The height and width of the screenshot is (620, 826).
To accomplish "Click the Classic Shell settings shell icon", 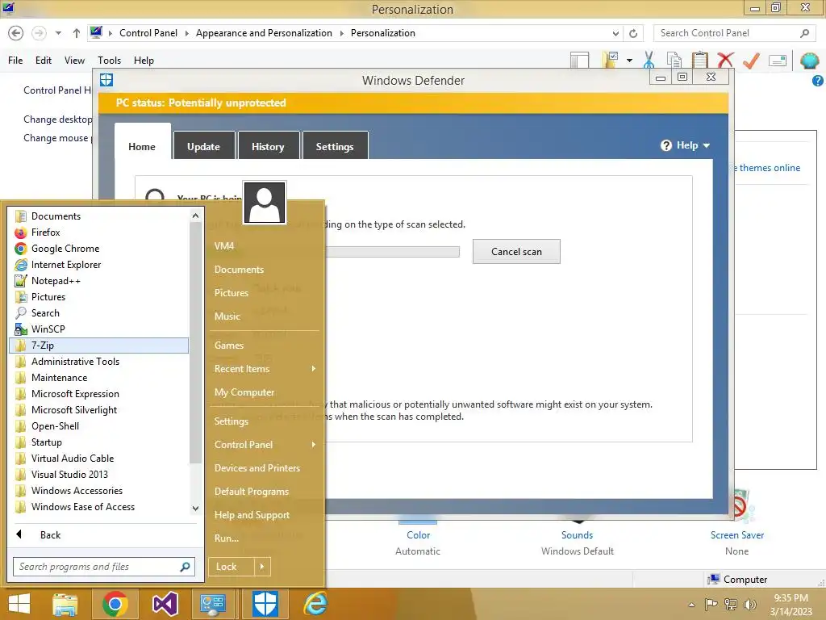I will pyautogui.click(x=809, y=60).
